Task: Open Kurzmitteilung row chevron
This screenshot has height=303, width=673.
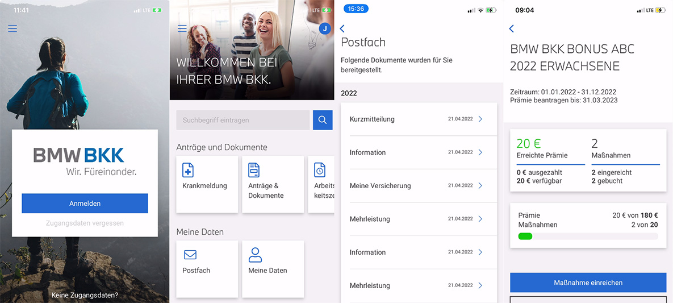Action: (480, 119)
